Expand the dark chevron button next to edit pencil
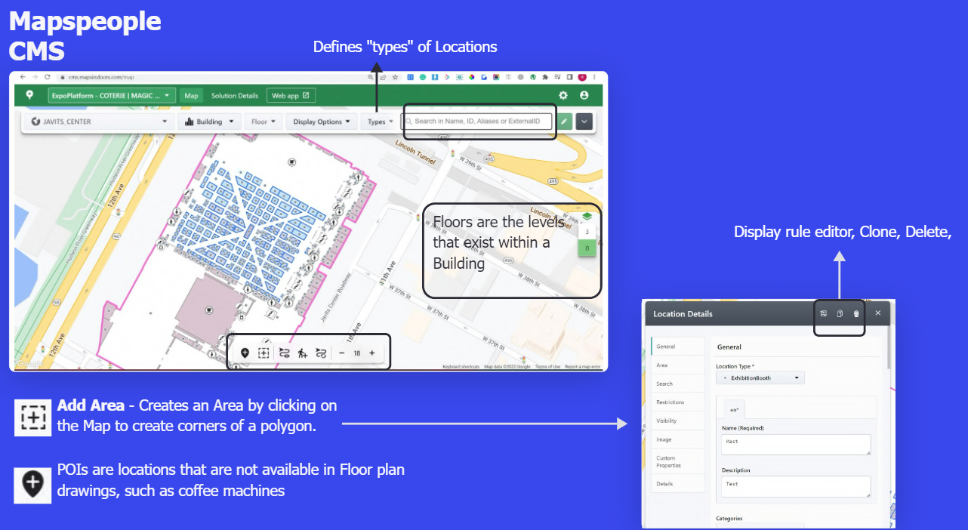This screenshot has width=968, height=530. coord(584,121)
